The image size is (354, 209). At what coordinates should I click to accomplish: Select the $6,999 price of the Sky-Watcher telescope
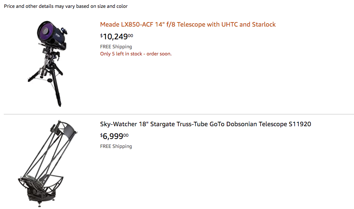(x=114, y=136)
